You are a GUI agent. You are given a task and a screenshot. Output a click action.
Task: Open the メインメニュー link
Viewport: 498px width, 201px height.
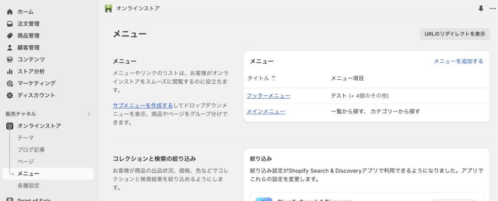(266, 111)
